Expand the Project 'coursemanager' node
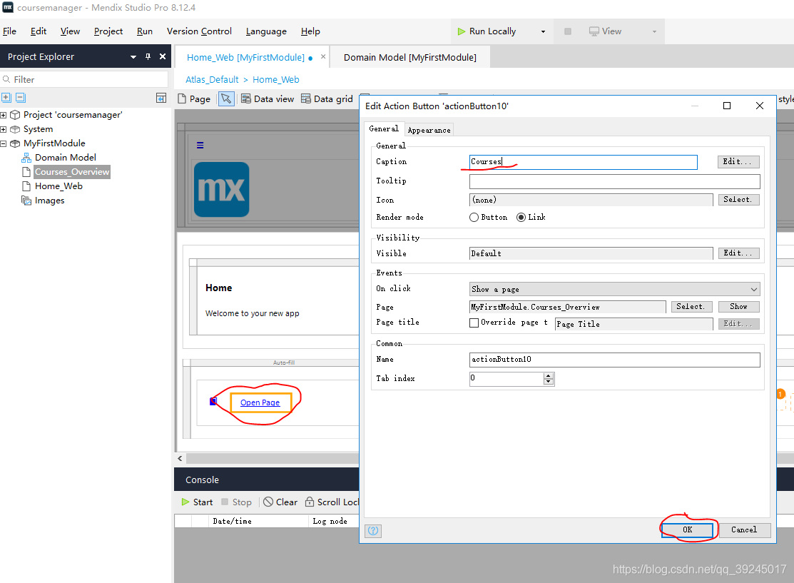 (4, 115)
